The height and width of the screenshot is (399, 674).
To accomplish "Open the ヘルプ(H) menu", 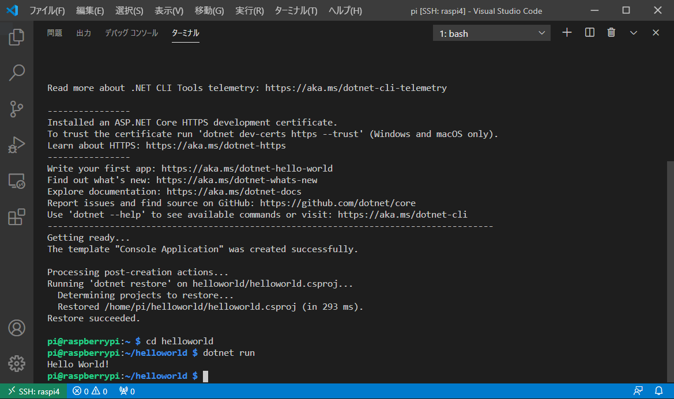I will 345,11.
